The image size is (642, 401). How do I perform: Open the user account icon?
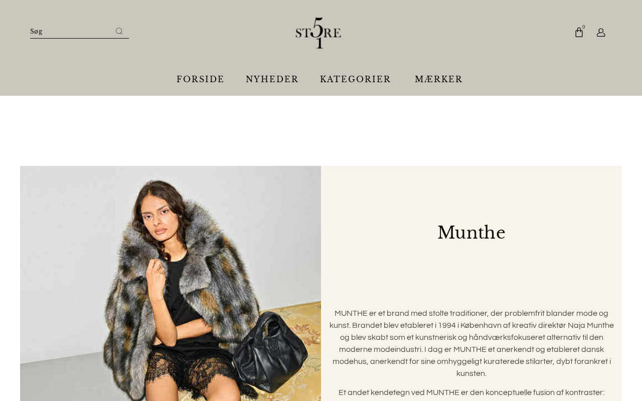click(x=601, y=33)
